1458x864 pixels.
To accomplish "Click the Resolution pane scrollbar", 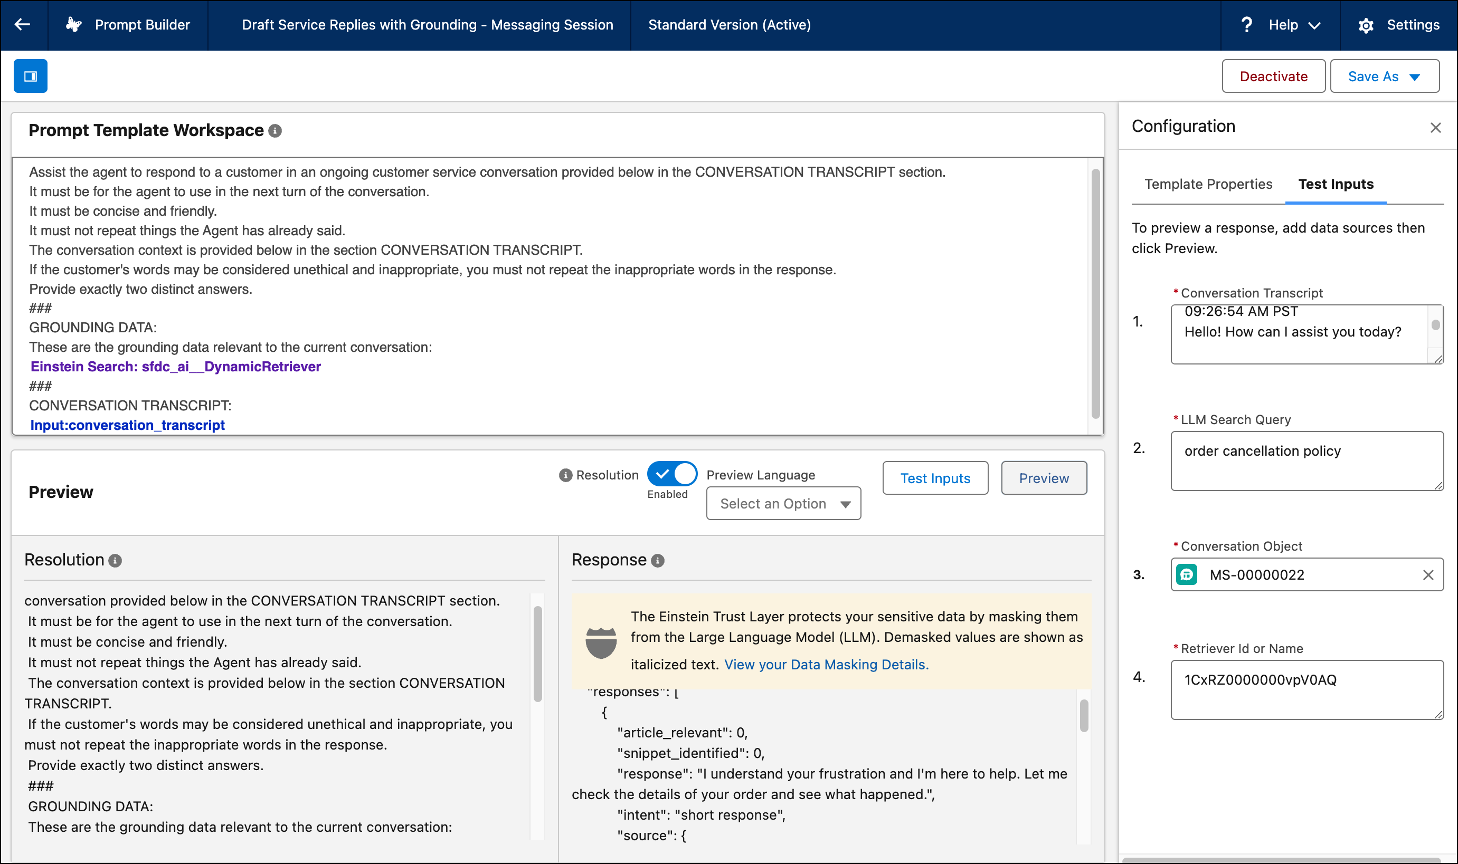I will (x=537, y=654).
